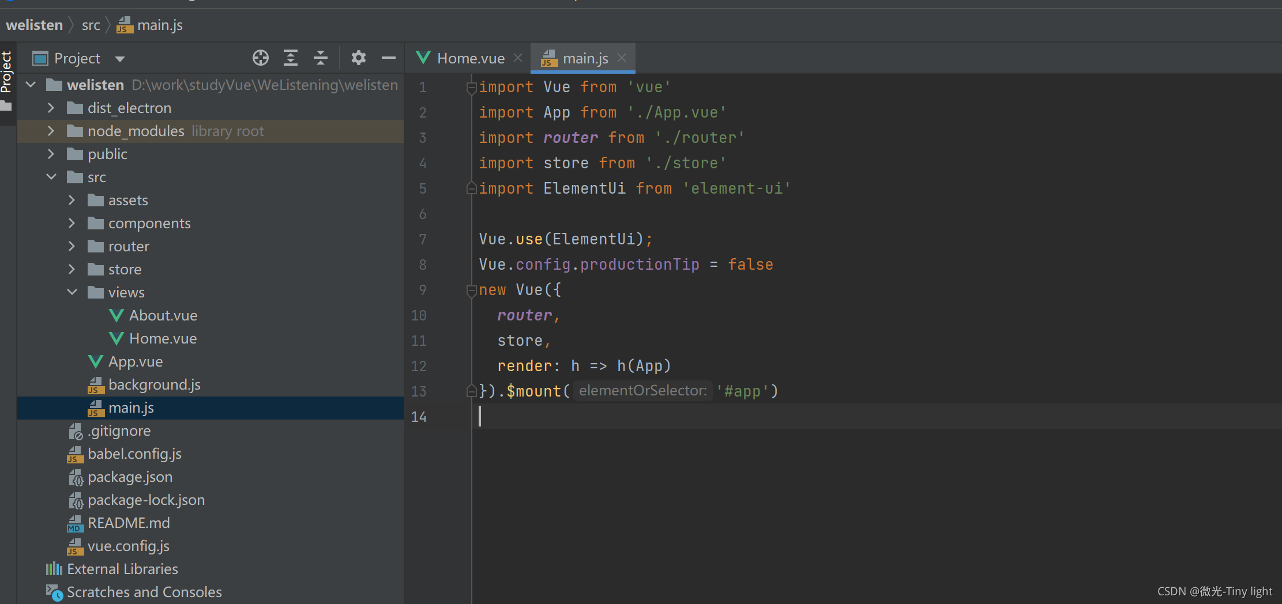
Task: Open README.md file
Action: click(x=129, y=523)
